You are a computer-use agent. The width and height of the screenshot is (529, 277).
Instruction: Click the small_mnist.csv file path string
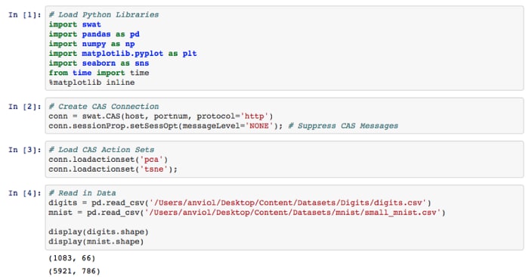292,213
